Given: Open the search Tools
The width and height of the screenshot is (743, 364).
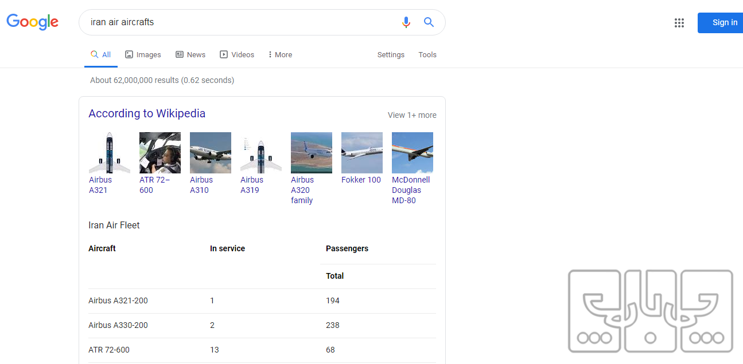Looking at the screenshot, I should (x=427, y=55).
